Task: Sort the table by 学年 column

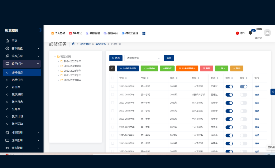Action: click(126, 78)
